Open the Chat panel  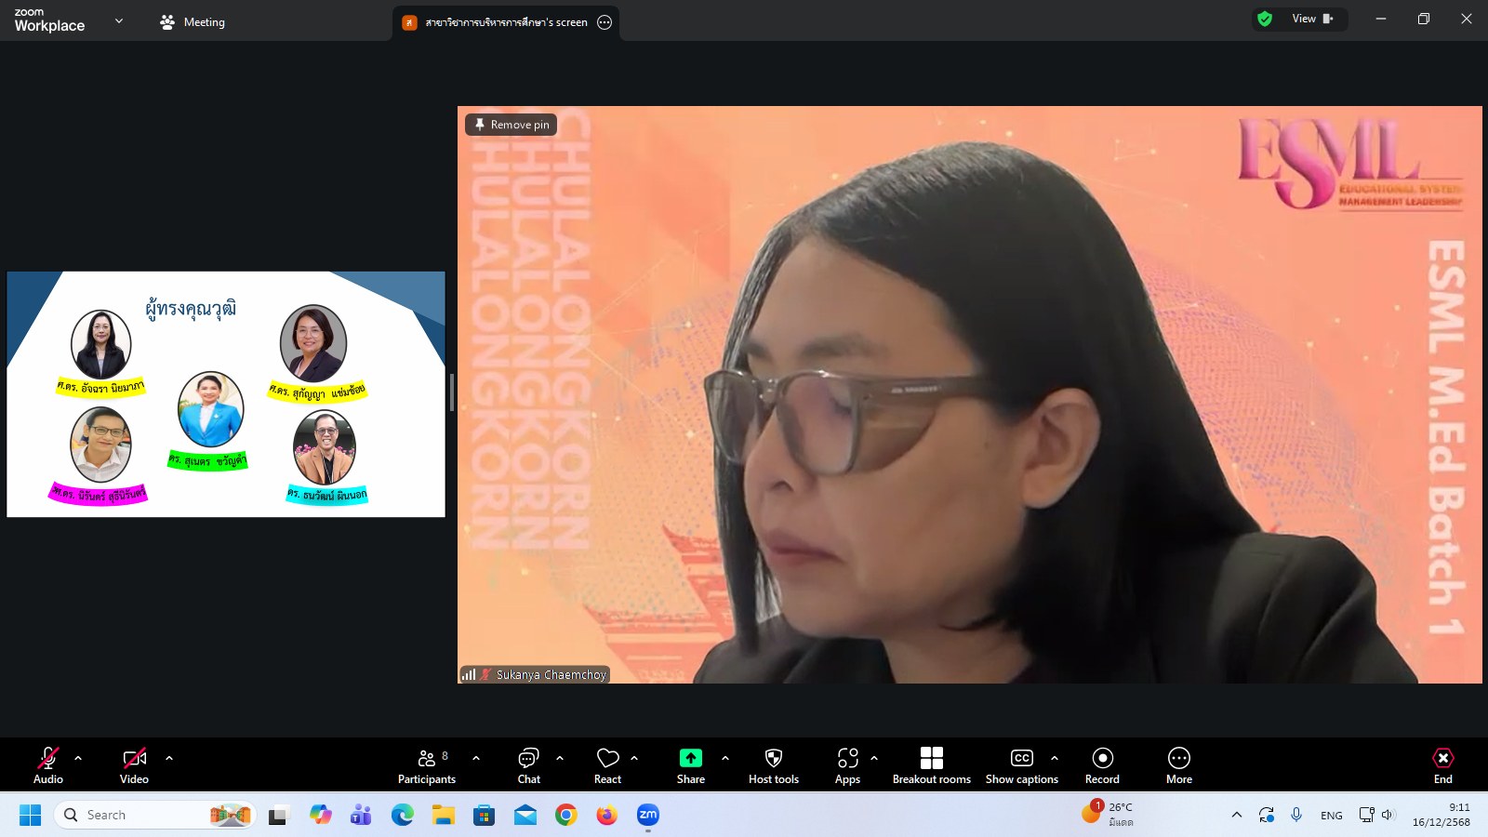pyautogui.click(x=528, y=766)
